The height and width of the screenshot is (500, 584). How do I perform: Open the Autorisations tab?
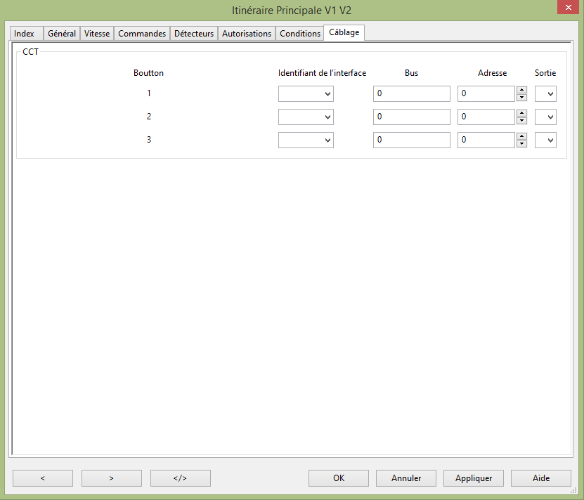(247, 34)
